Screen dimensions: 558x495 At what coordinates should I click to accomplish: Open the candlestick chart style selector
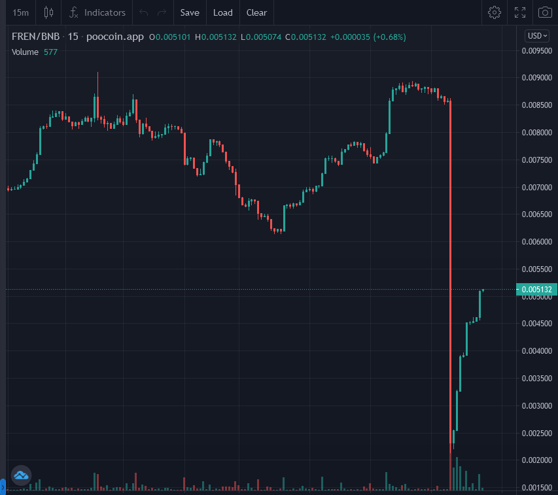(x=48, y=13)
